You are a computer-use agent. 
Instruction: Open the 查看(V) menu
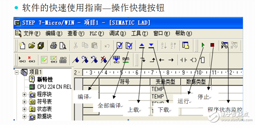pyautogui.click(x=76, y=33)
